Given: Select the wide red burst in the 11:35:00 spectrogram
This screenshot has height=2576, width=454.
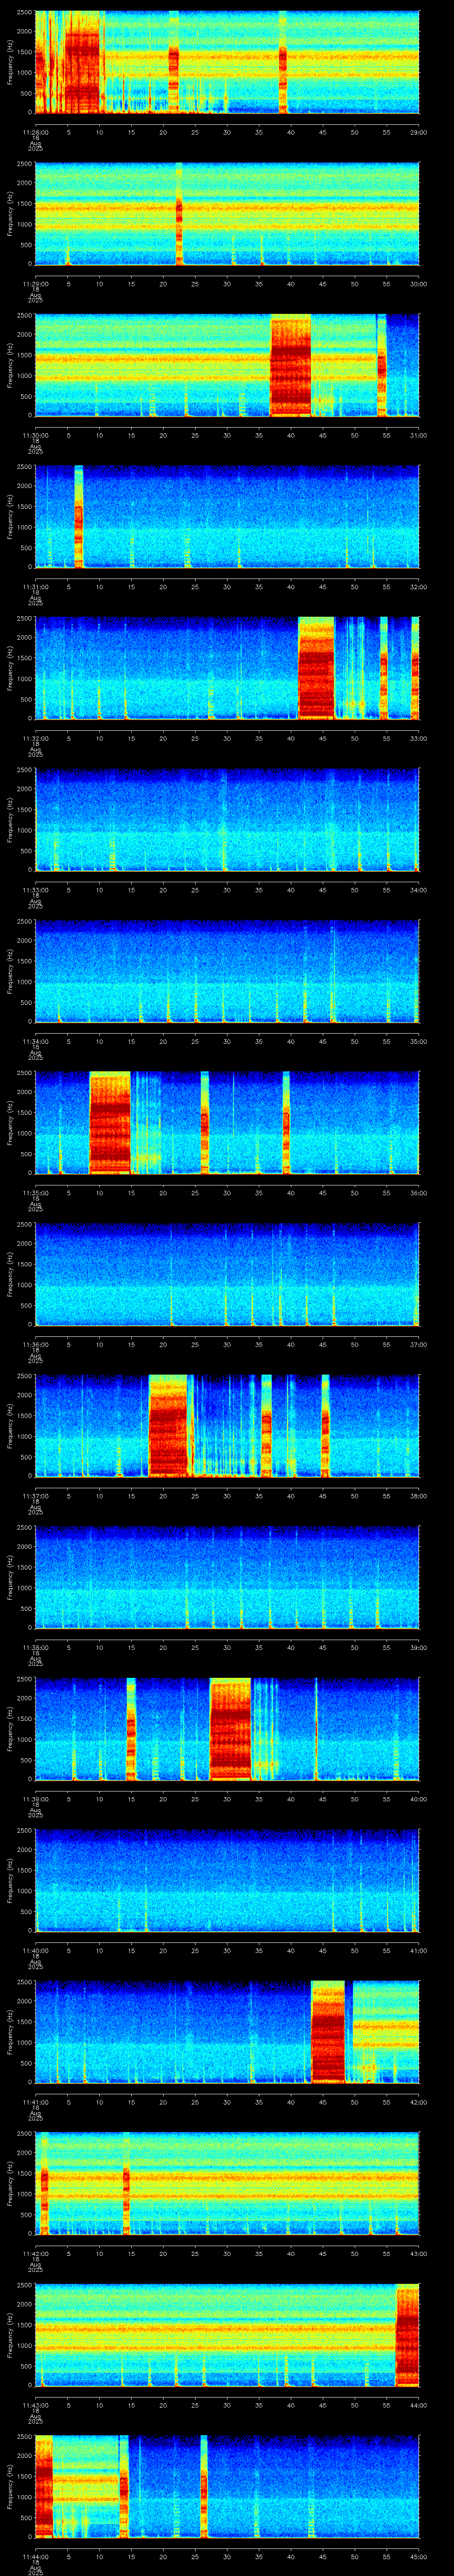Looking at the screenshot, I should click(x=110, y=1122).
